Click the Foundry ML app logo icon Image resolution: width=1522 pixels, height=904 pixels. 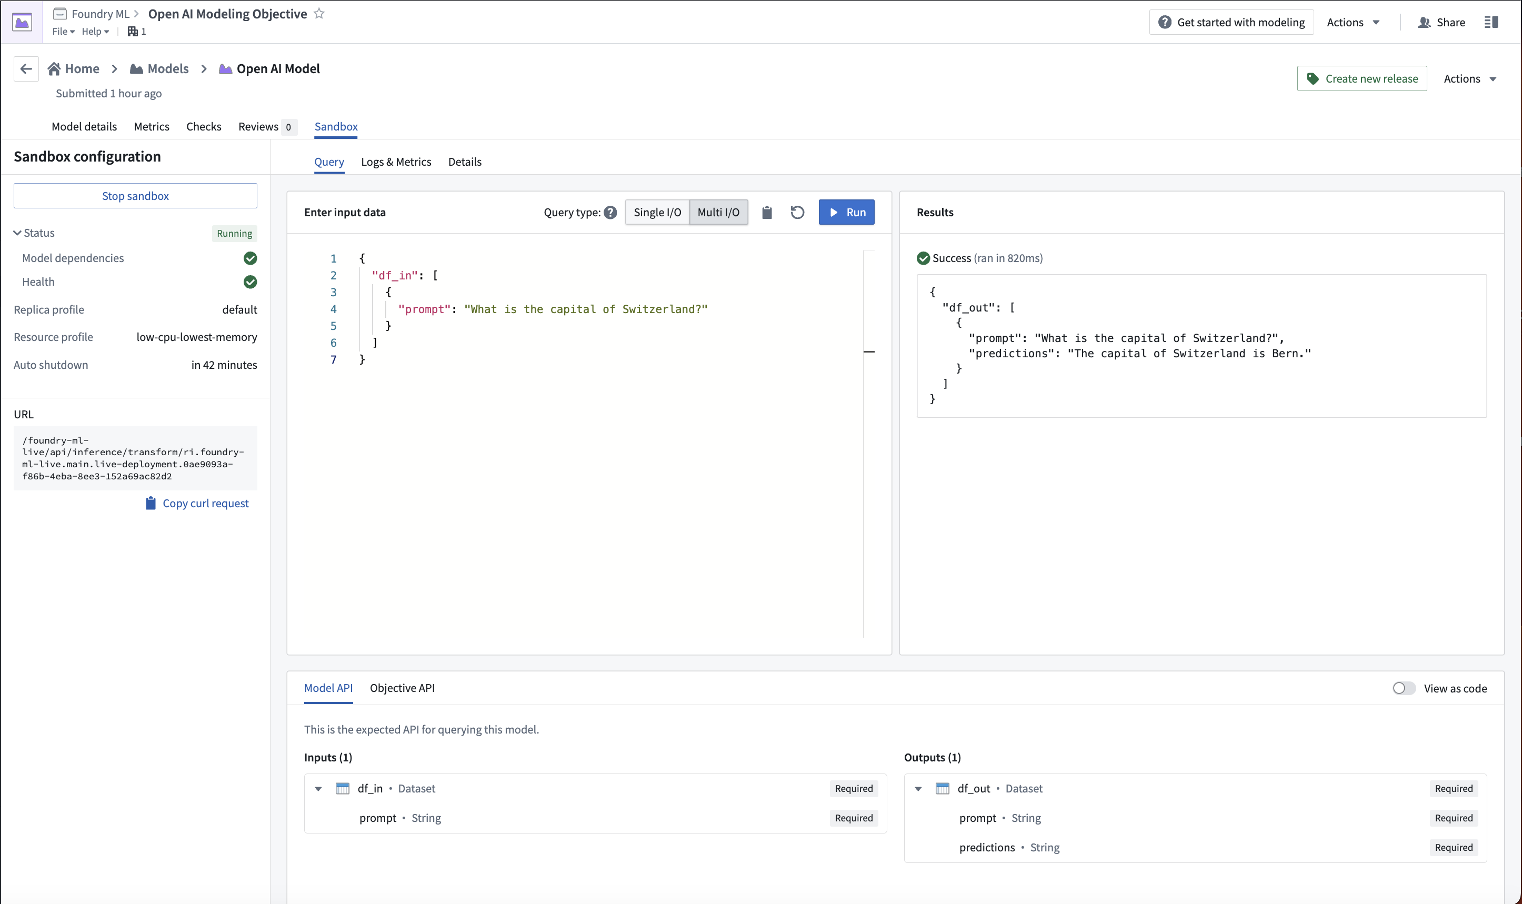(x=22, y=23)
